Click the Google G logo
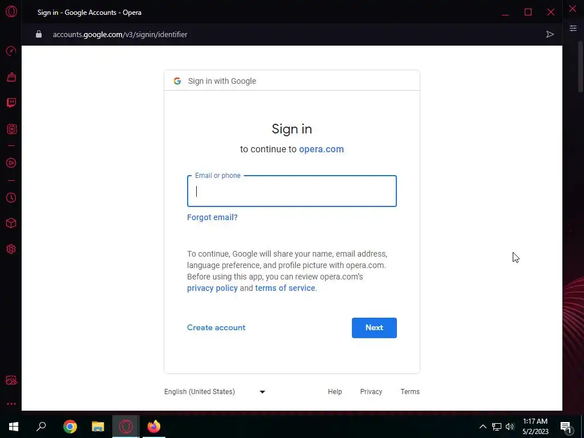 click(x=177, y=81)
